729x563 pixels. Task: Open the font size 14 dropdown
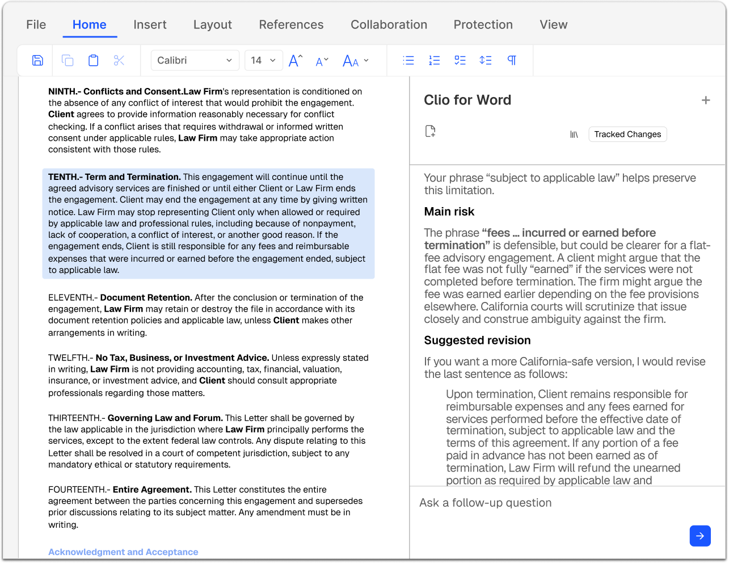[264, 60]
